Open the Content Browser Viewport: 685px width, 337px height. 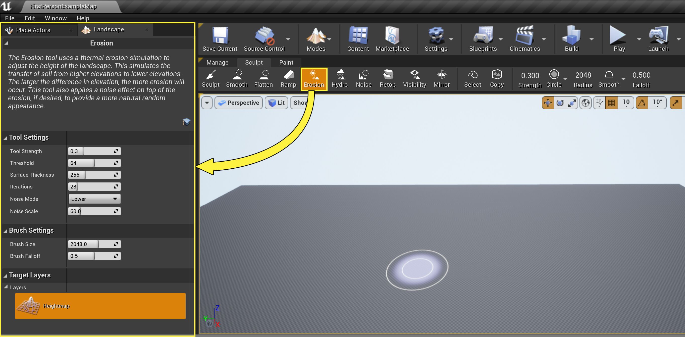tap(358, 38)
